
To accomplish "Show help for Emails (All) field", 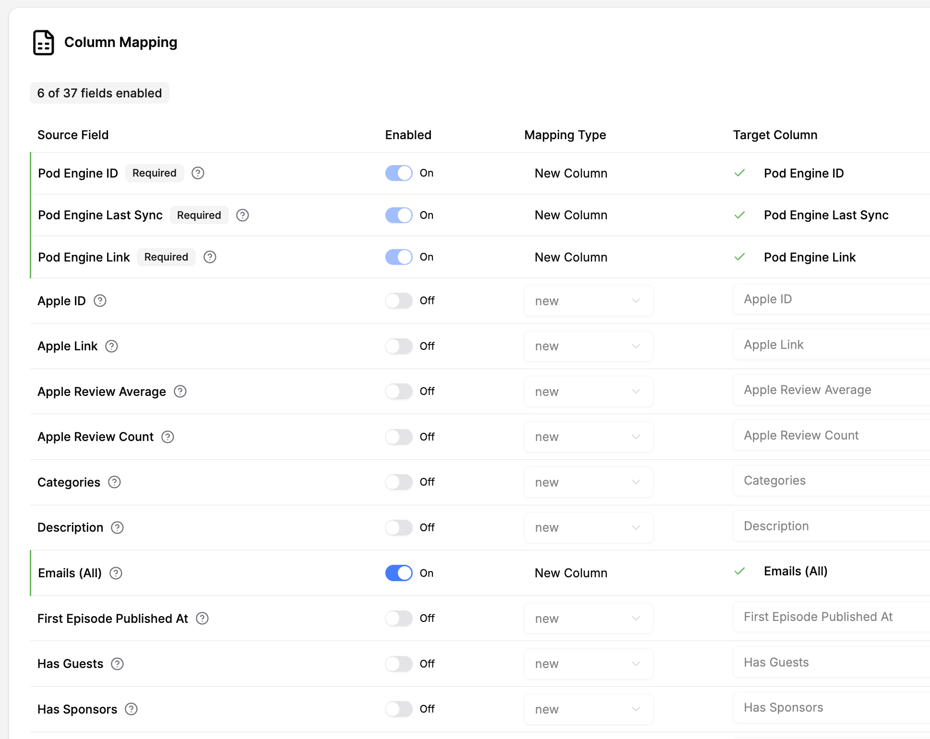I will click(x=116, y=573).
